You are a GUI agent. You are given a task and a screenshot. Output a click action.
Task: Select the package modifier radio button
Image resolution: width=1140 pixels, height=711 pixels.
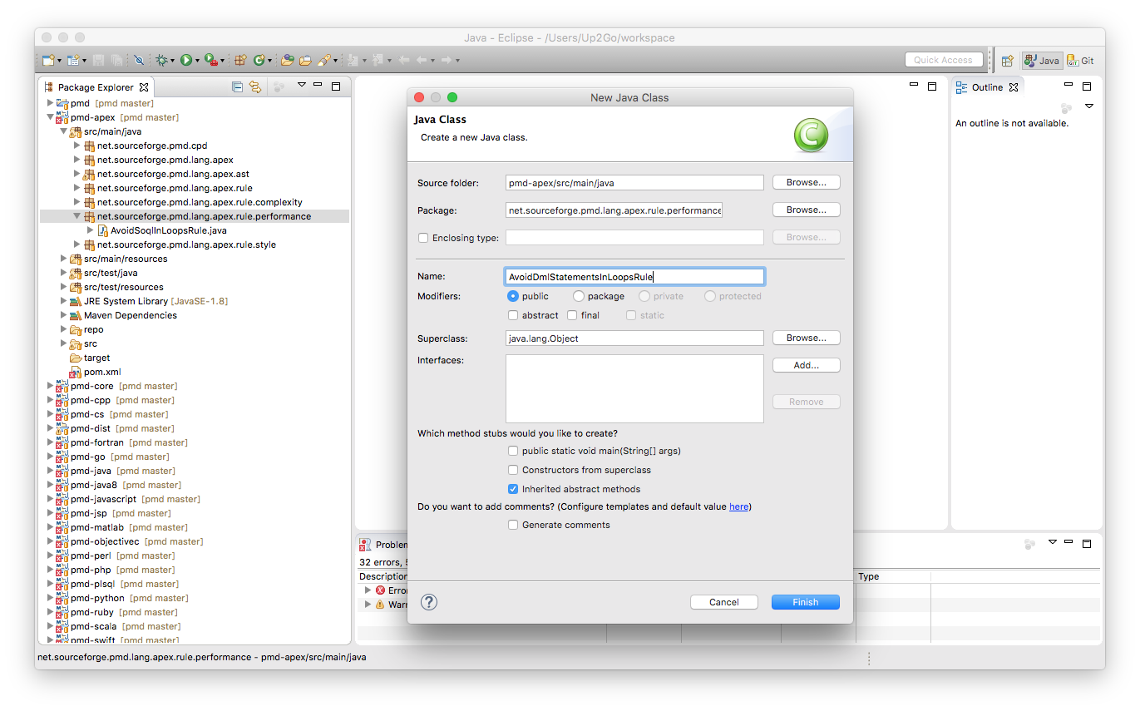click(x=579, y=296)
